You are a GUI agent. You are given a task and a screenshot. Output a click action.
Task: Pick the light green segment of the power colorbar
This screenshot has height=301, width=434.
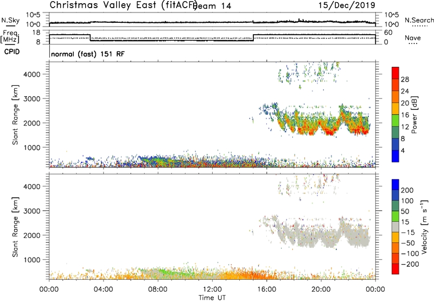tap(395, 121)
